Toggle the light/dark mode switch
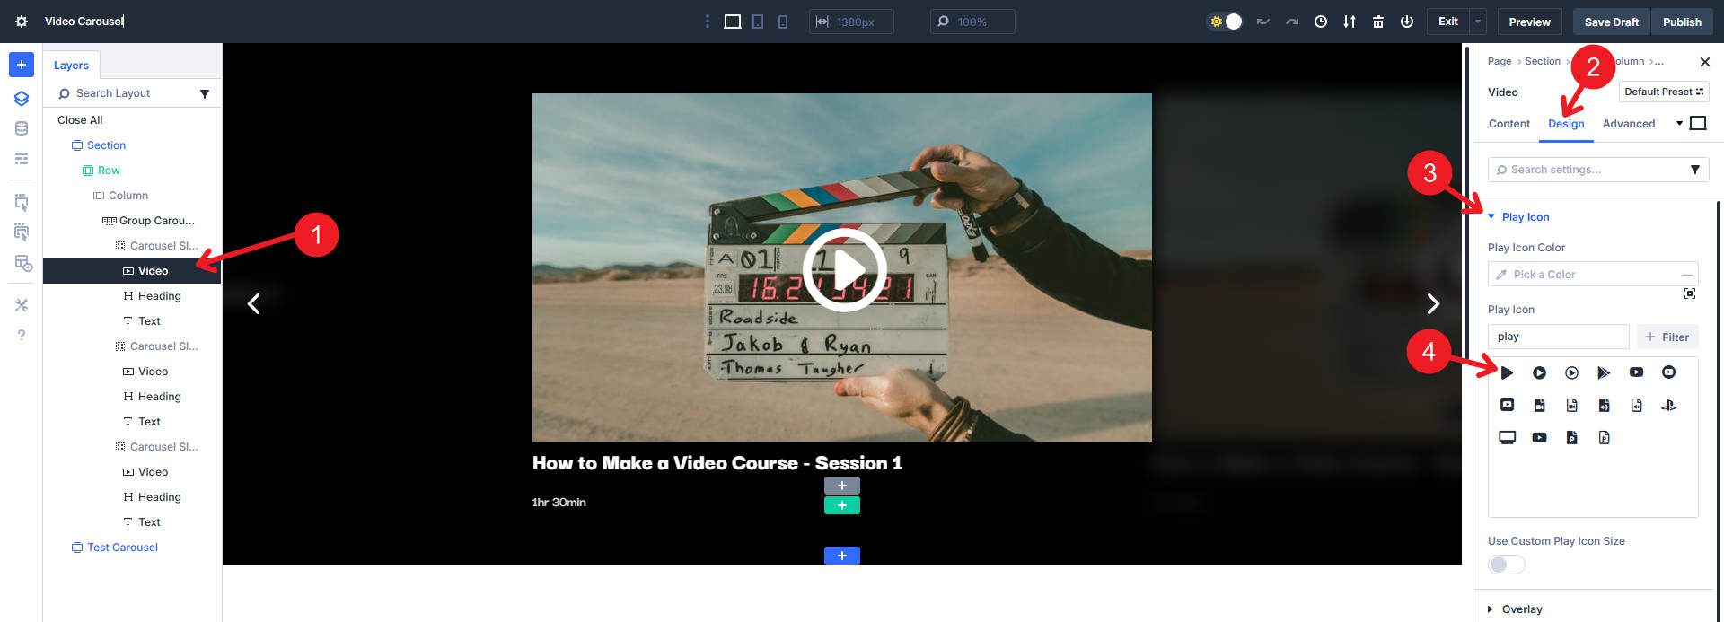The image size is (1724, 622). click(1226, 22)
